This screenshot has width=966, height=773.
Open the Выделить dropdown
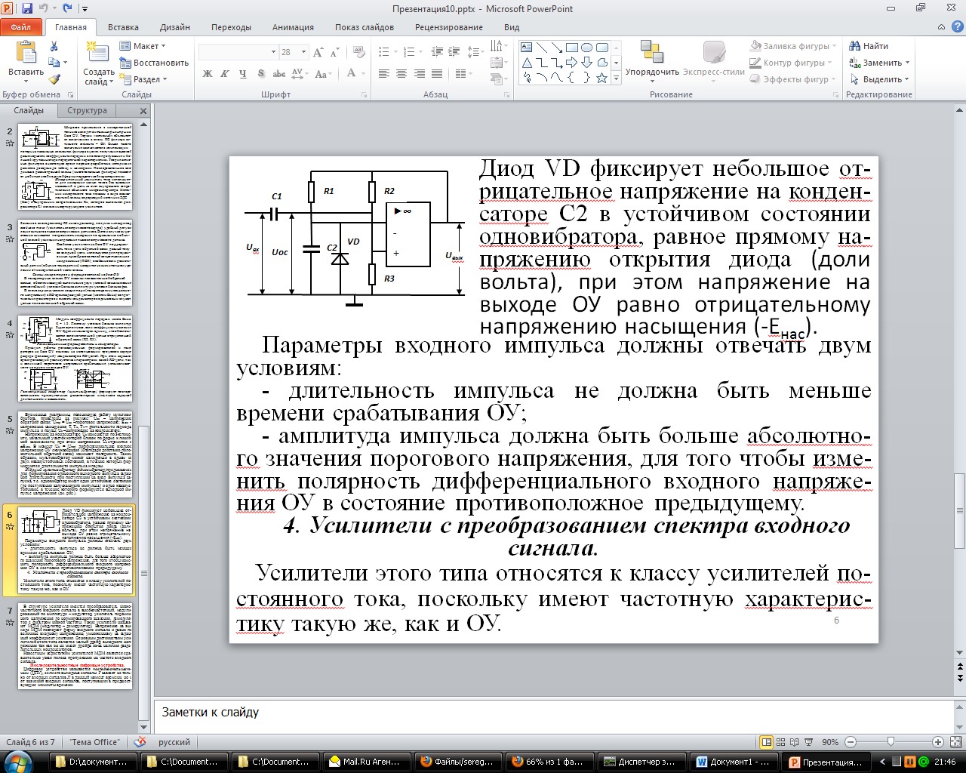[879, 79]
